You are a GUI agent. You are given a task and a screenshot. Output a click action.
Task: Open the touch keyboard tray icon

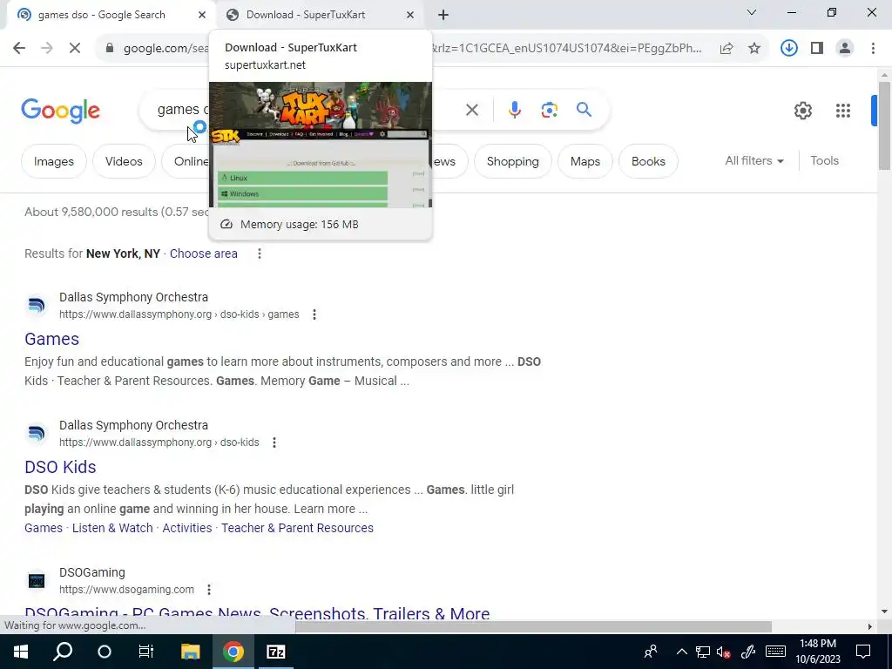coord(775,652)
